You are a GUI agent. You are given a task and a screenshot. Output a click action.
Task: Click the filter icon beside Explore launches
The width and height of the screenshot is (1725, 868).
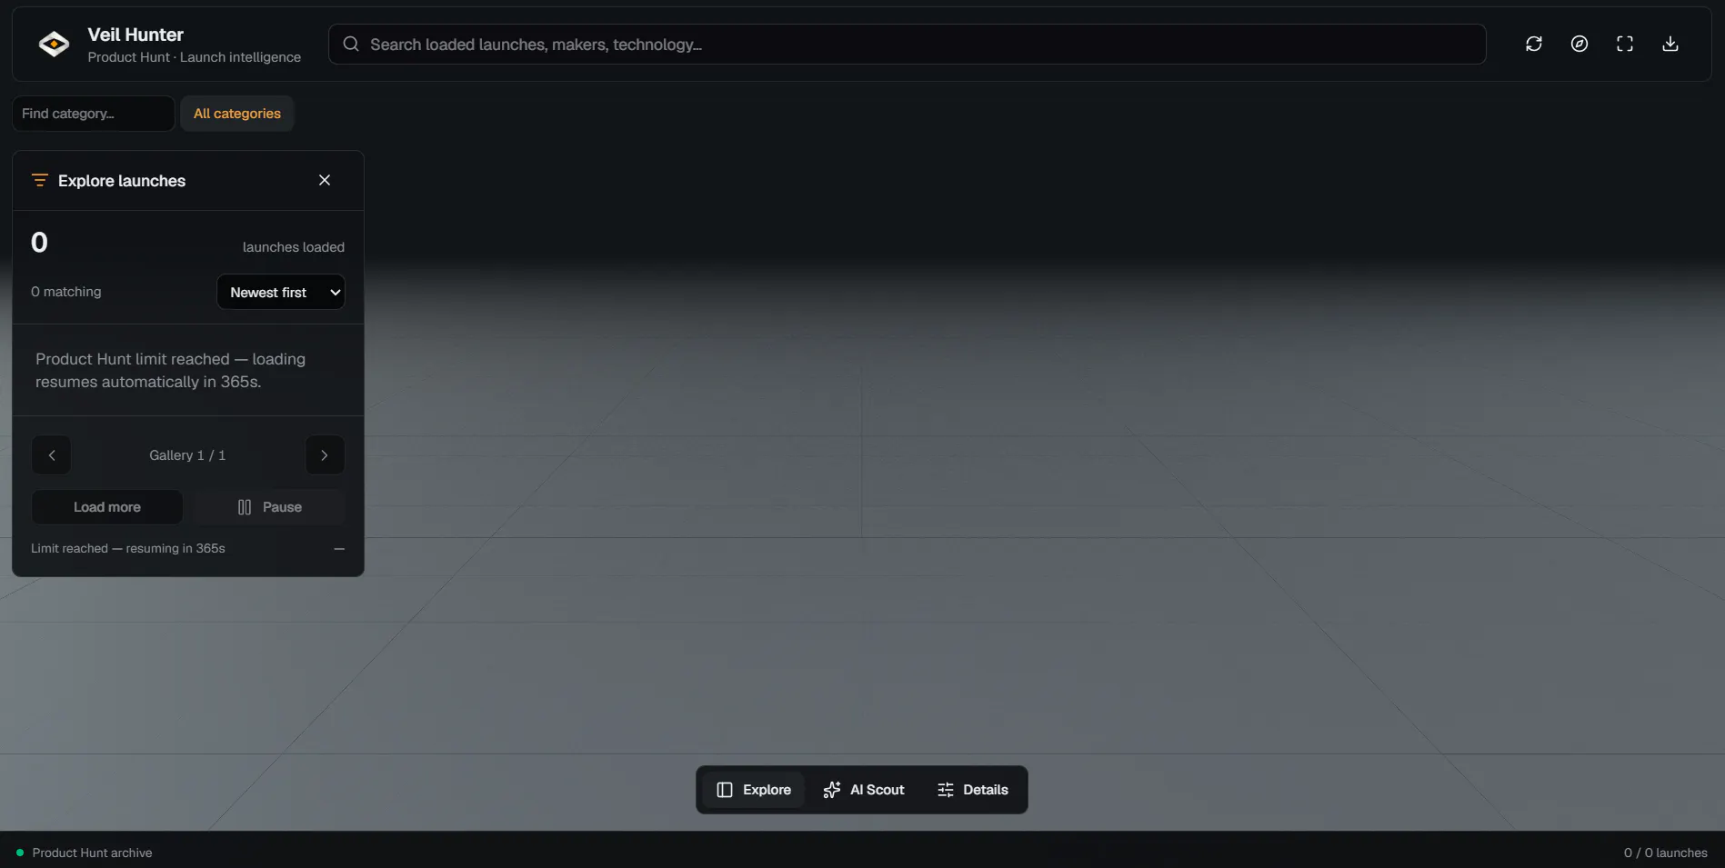point(39,180)
